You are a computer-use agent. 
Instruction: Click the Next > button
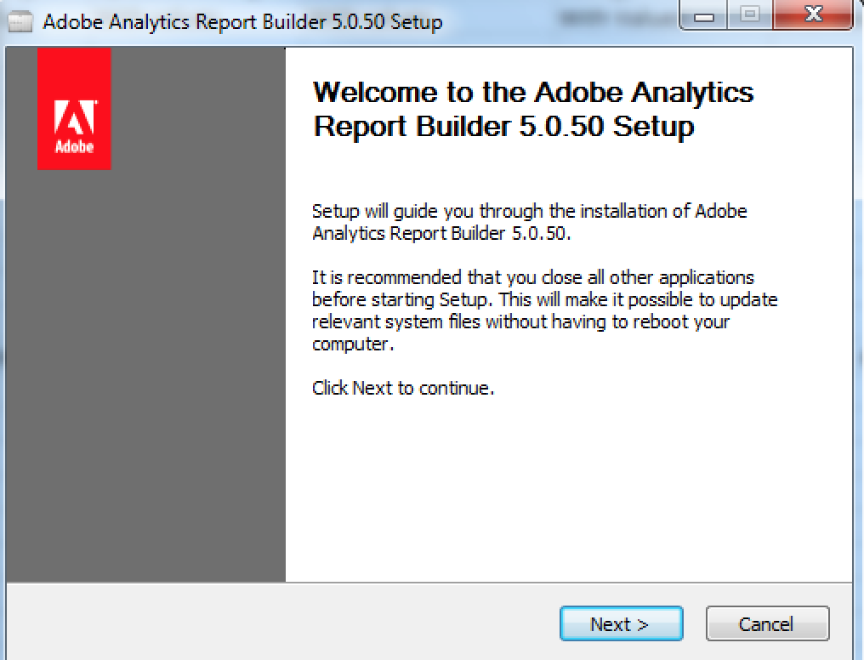(x=621, y=624)
